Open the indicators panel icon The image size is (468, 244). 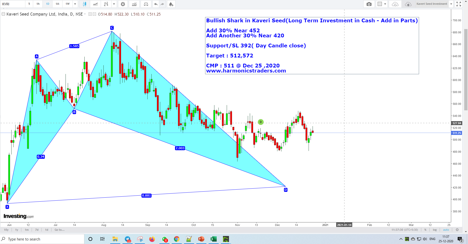click(134, 4)
